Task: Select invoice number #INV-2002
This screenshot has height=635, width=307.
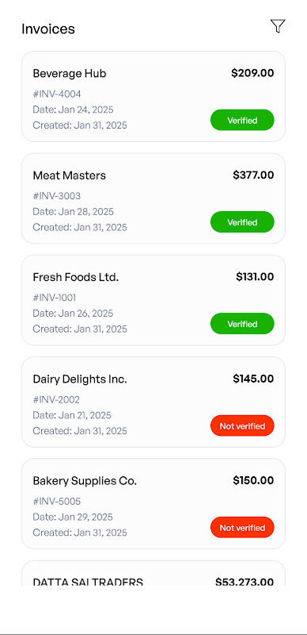Action: pyautogui.click(x=56, y=400)
